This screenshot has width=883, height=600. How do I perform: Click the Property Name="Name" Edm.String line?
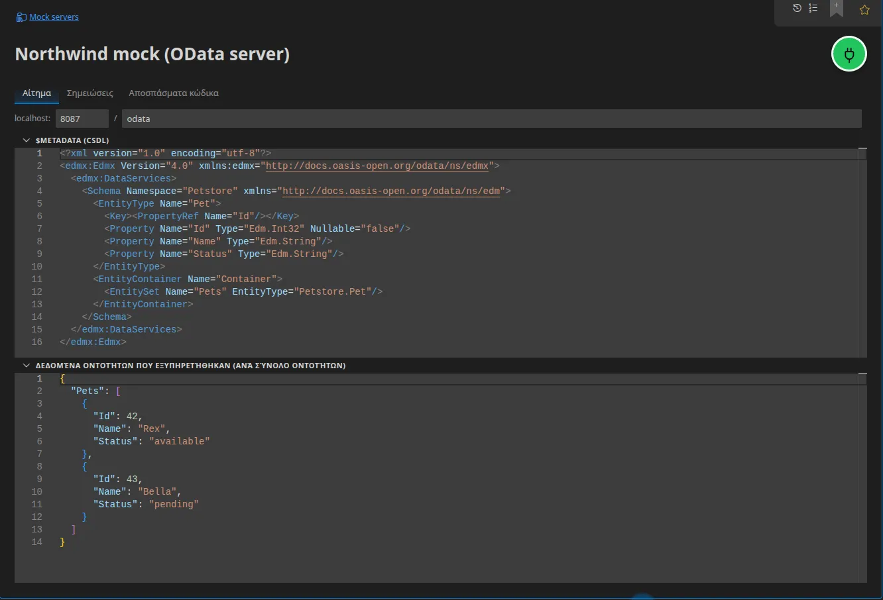pyautogui.click(x=218, y=241)
